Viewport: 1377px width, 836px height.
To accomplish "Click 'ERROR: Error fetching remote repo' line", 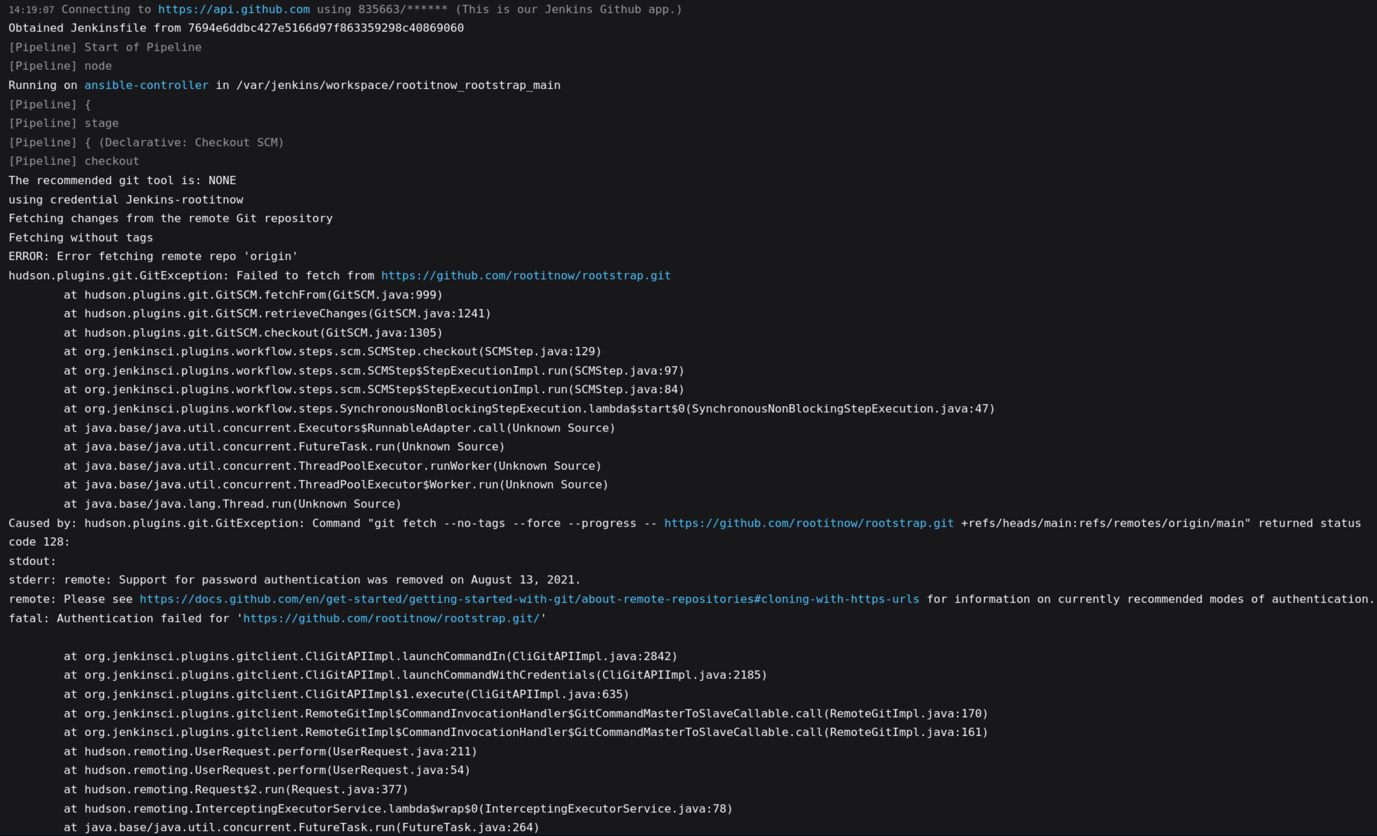I will point(153,256).
